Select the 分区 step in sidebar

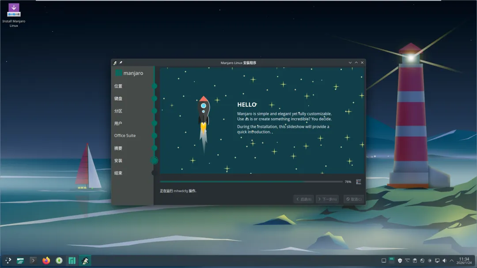118,111
